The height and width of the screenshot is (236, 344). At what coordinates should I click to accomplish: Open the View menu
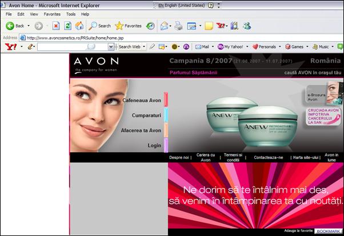(x=34, y=14)
